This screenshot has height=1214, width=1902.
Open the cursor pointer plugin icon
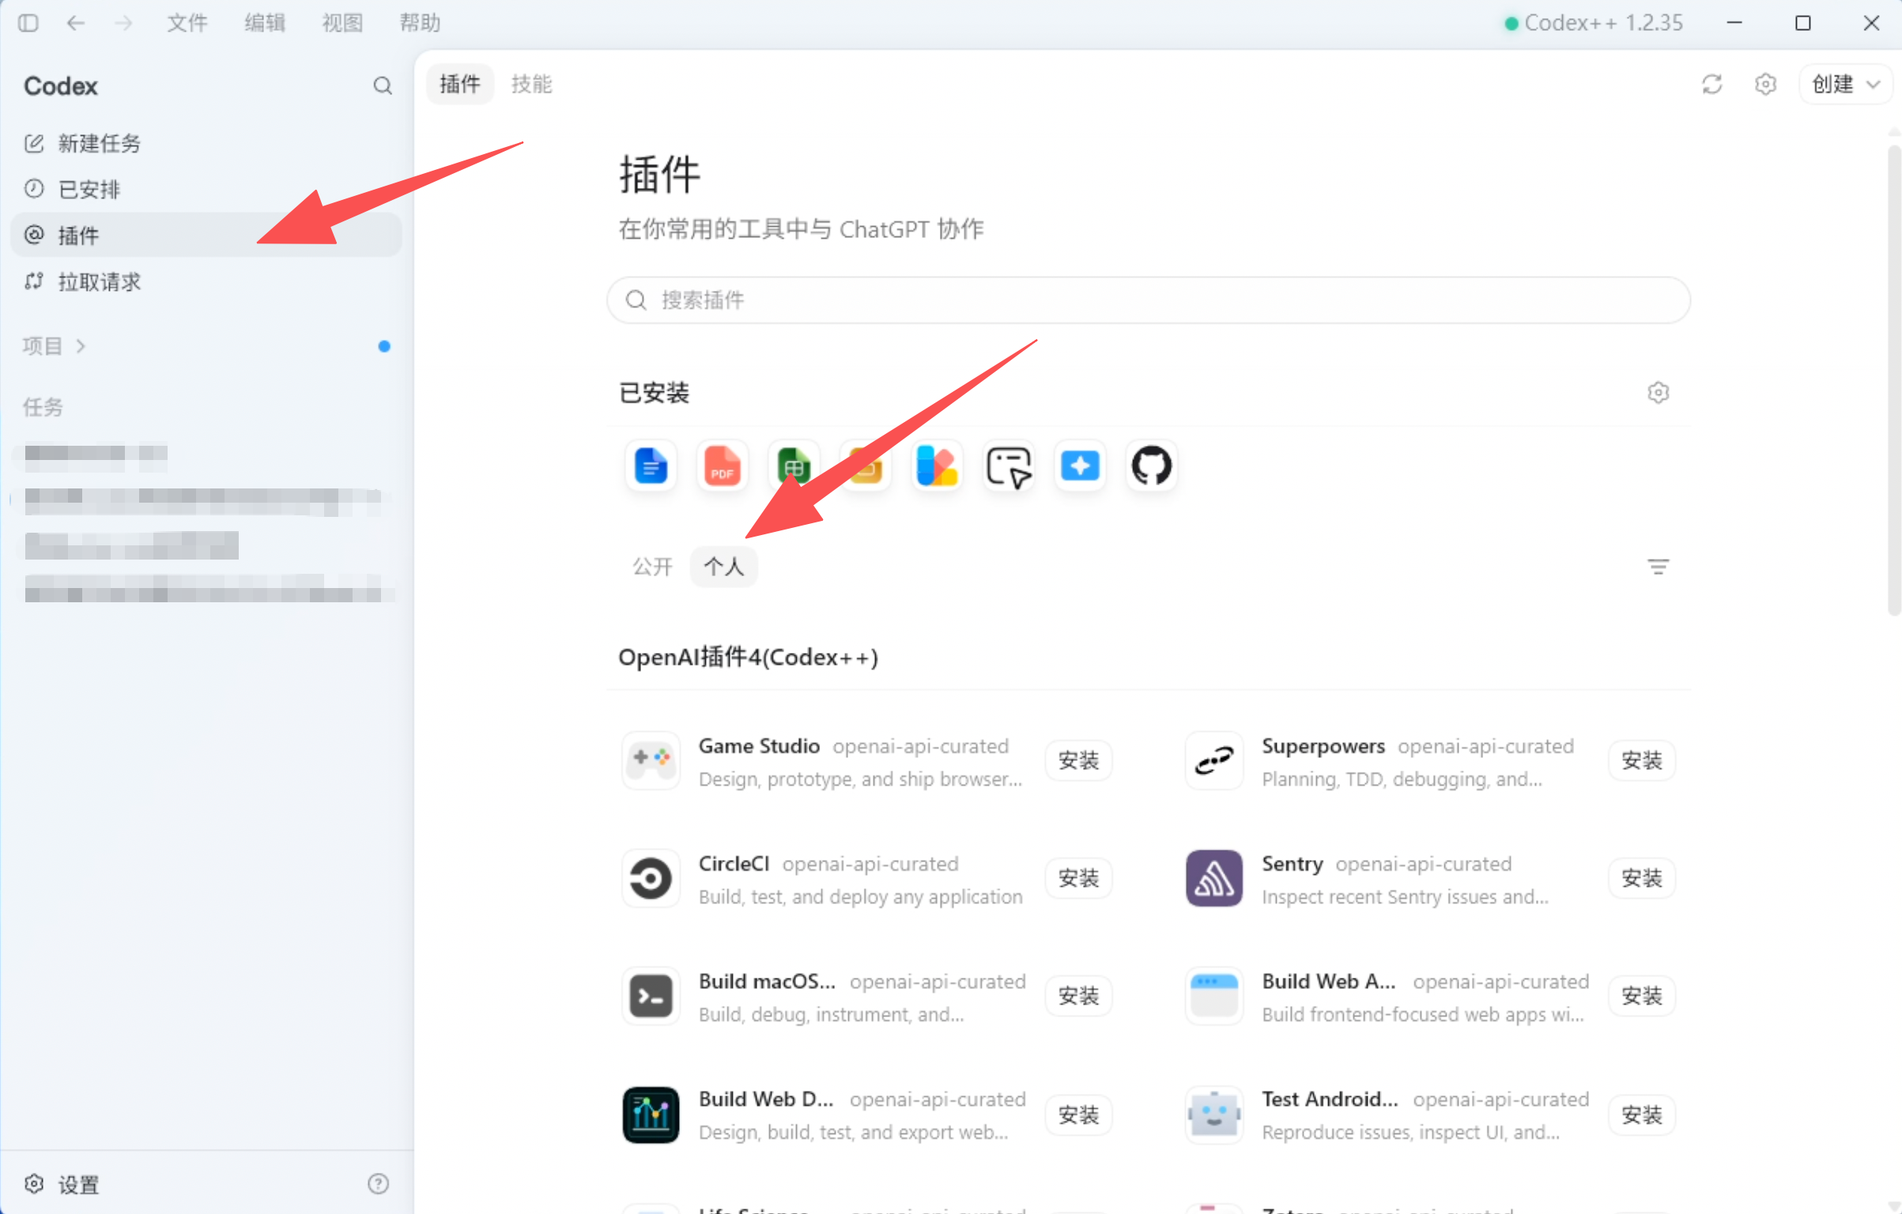tap(1009, 466)
